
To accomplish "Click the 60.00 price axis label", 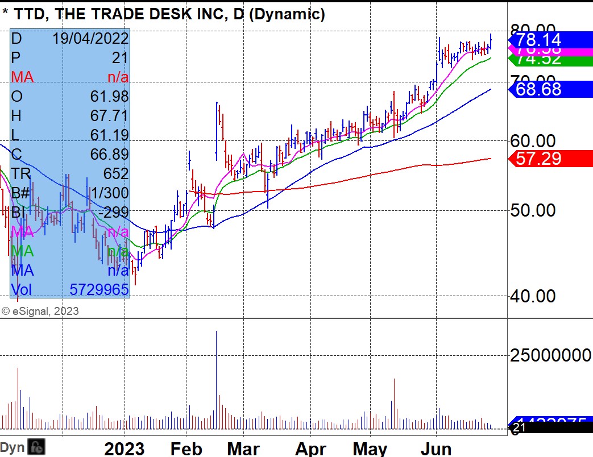I will coord(533,141).
